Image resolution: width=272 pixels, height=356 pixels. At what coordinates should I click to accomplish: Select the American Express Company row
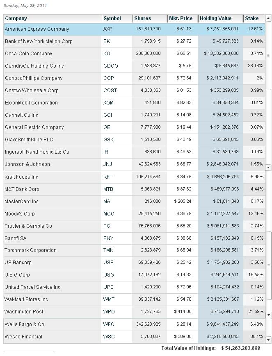(x=135, y=29)
